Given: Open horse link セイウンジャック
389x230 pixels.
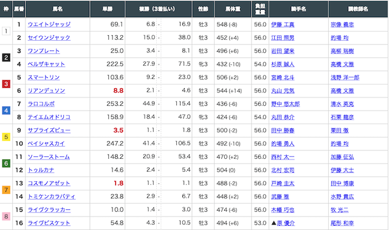Looking at the screenshot, I should (x=49, y=38).
